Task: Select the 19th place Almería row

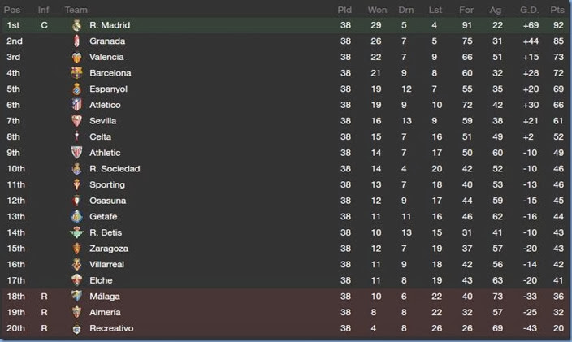Action: click(286, 313)
